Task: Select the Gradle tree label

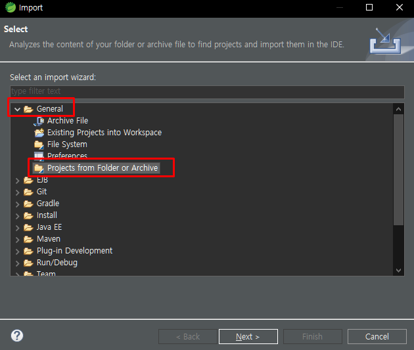Action: (x=48, y=204)
